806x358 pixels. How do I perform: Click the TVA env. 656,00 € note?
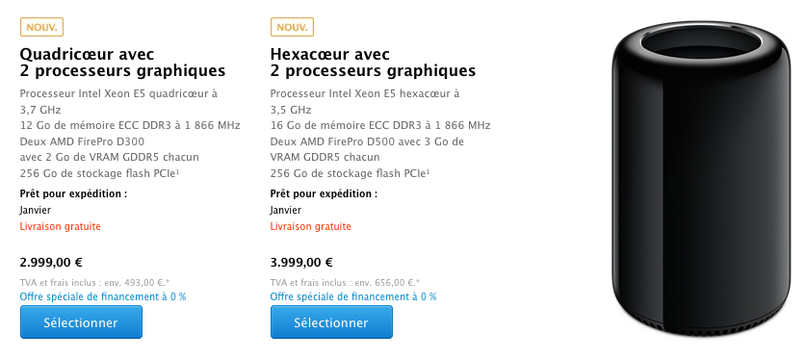click(x=346, y=282)
